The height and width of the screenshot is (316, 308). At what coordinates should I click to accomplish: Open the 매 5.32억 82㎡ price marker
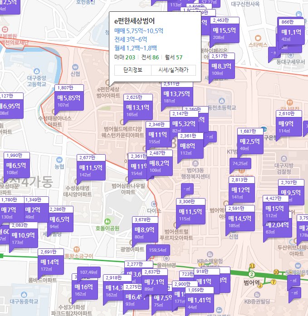tap(184, 124)
